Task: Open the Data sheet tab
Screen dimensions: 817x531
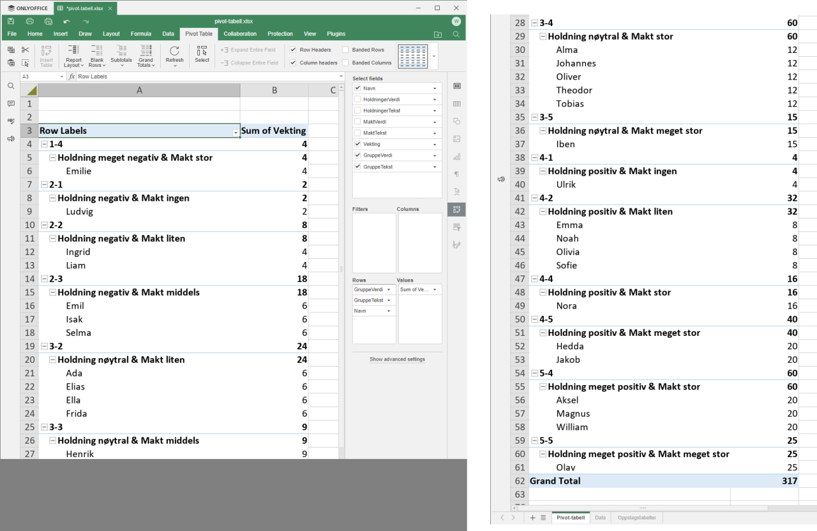Action: [x=600, y=518]
